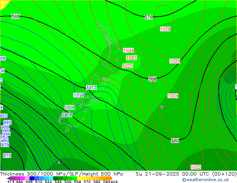Click the black '568' label left of the 576 label

click(16, 16)
